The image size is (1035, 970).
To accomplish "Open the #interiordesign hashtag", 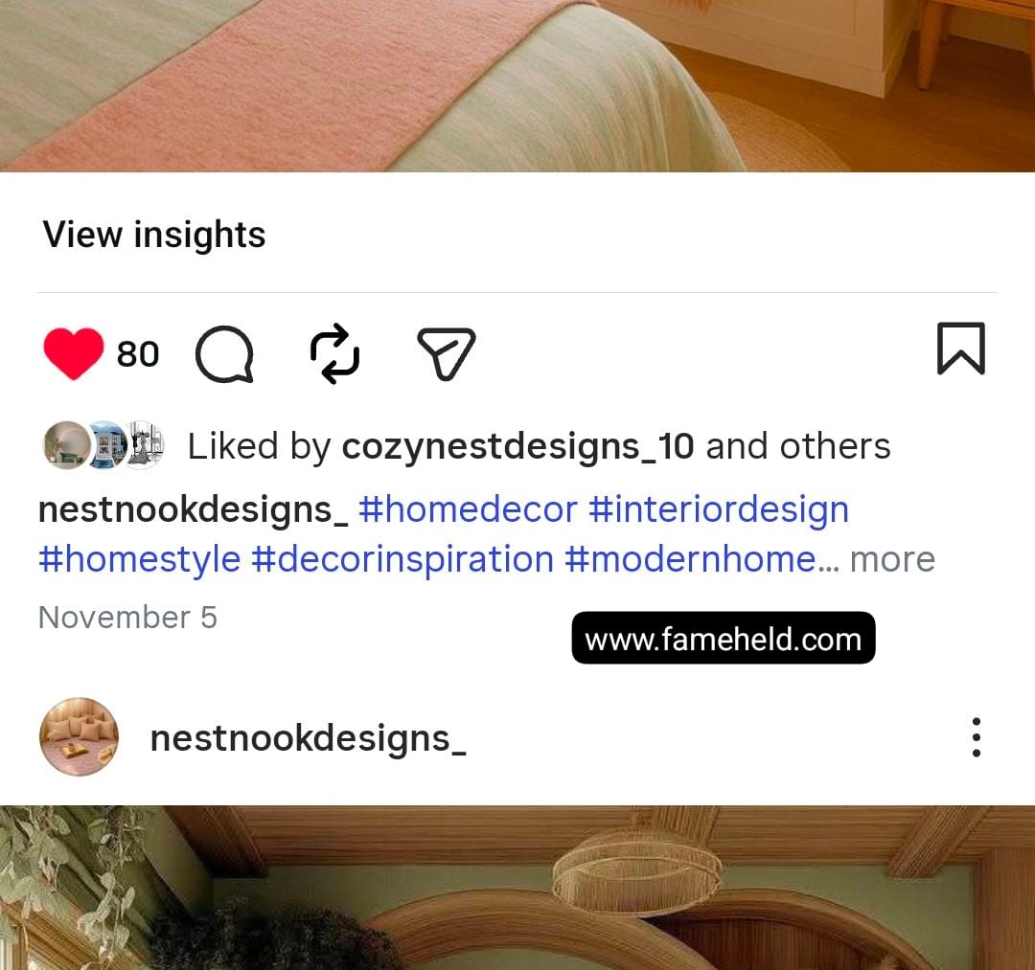I will click(718, 509).
